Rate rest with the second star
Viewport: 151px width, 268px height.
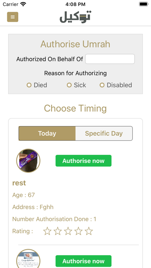point(58,231)
